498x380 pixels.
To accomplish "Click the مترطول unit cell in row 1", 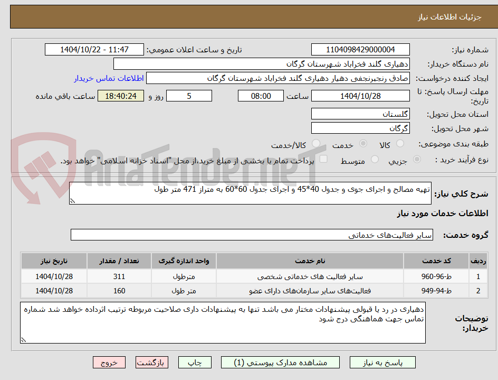I will [184, 276].
